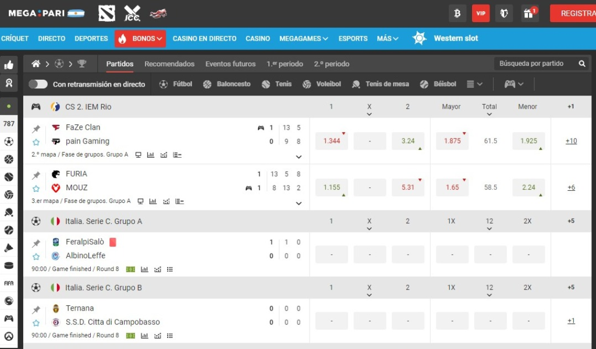The height and width of the screenshot is (349, 596).
Task: Open the red airplane game icon
Action: click(x=158, y=14)
